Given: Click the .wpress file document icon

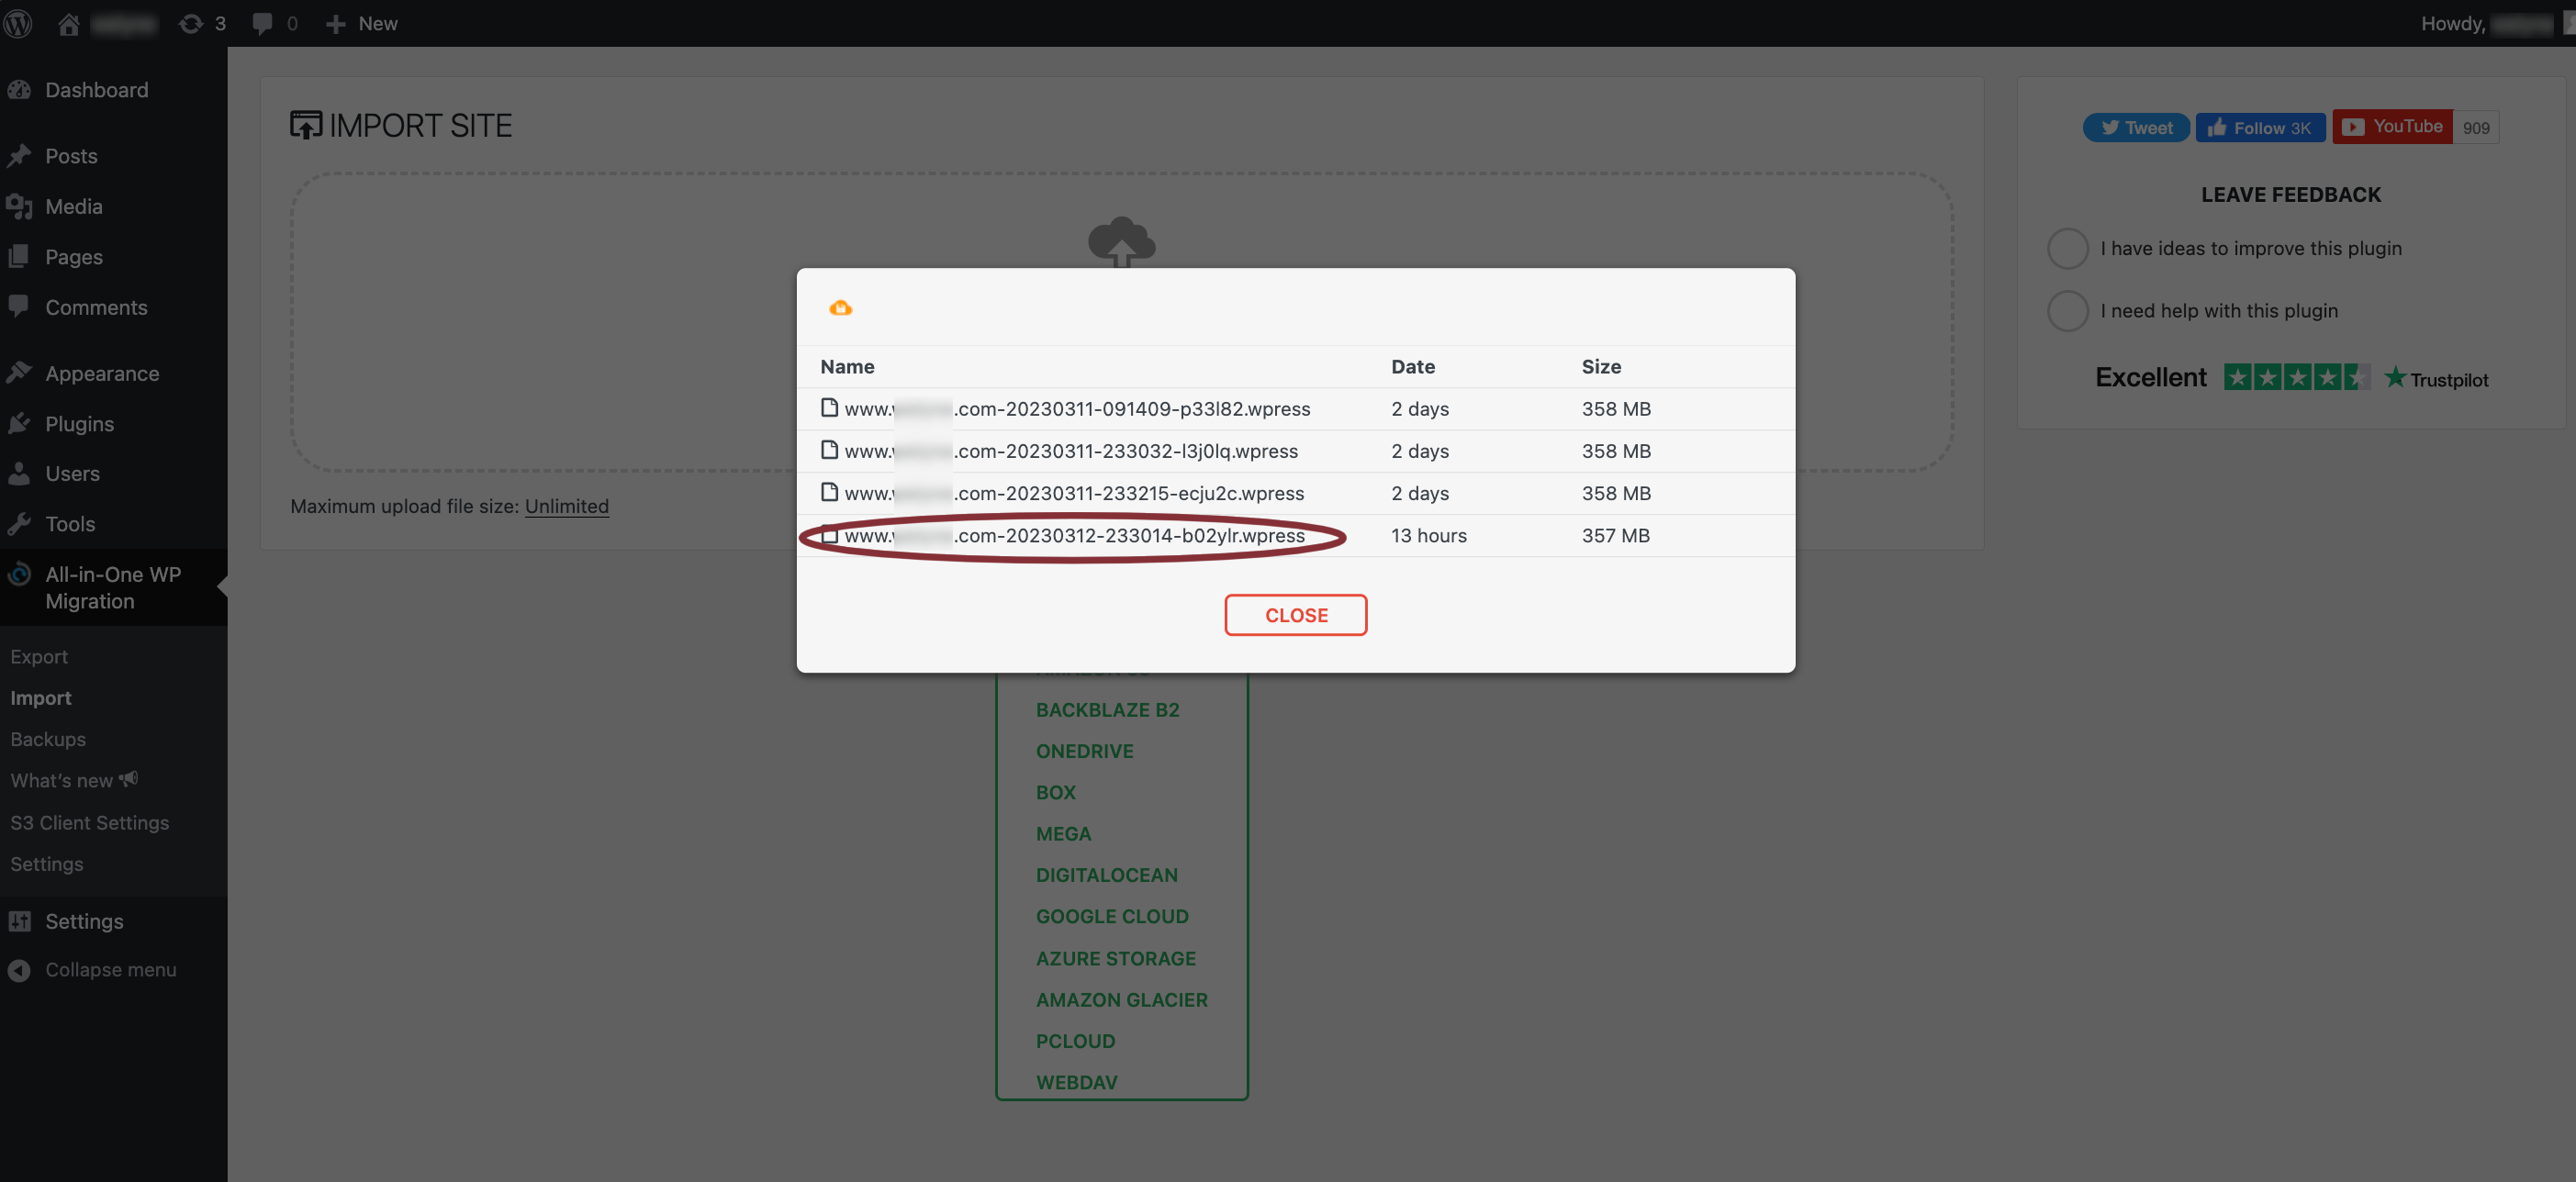Looking at the screenshot, I should pyautogui.click(x=828, y=535).
